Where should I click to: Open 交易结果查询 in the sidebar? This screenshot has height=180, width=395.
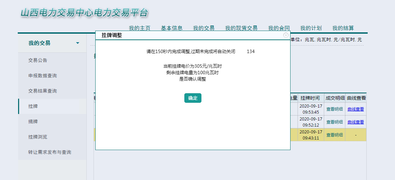coord(43,91)
